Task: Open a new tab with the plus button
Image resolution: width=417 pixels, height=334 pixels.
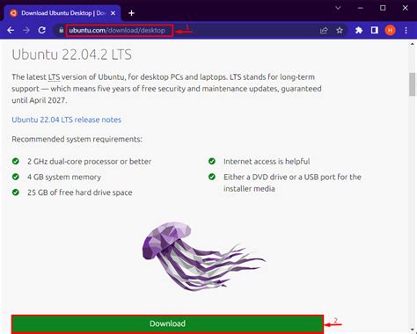Action: coord(131,13)
